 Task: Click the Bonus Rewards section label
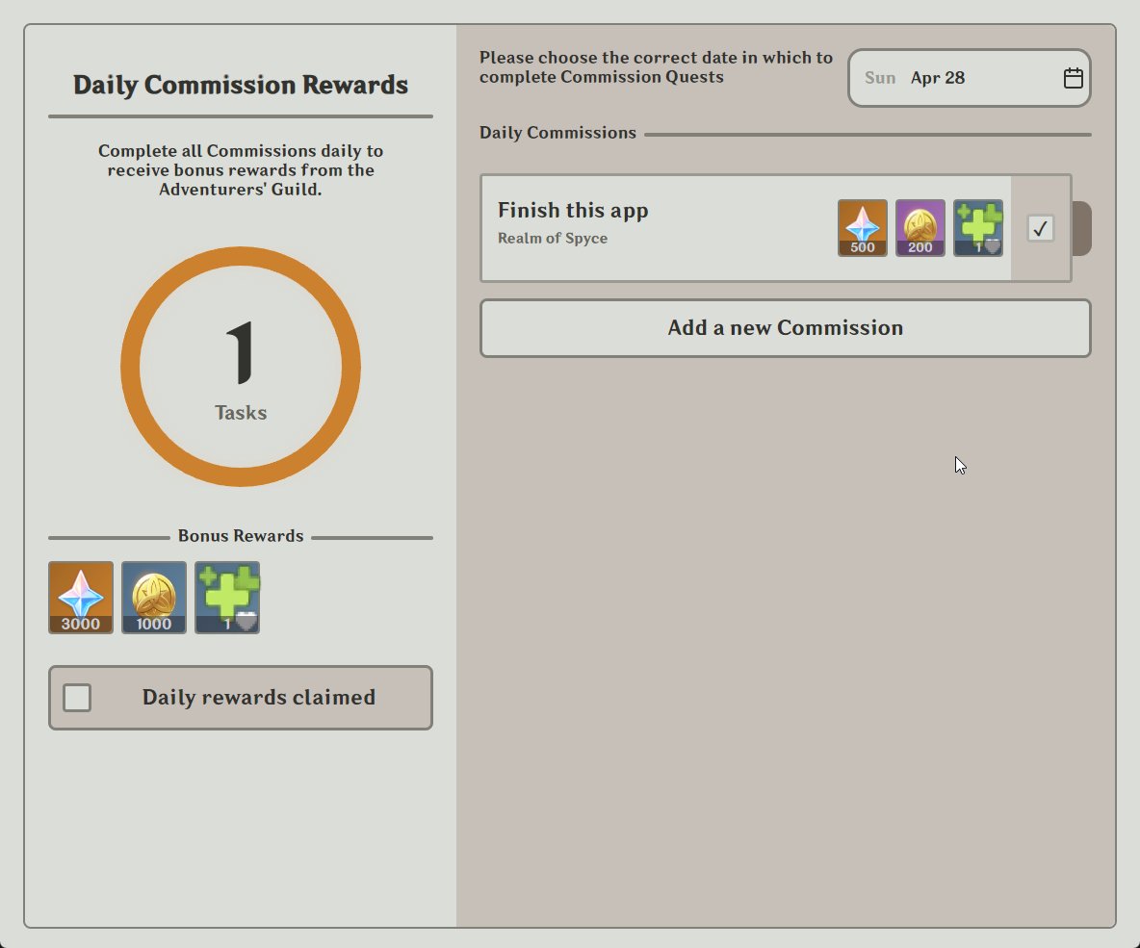pyautogui.click(x=241, y=536)
